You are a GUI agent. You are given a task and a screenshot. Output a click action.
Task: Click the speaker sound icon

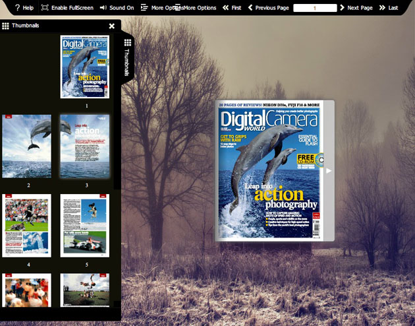point(103,8)
